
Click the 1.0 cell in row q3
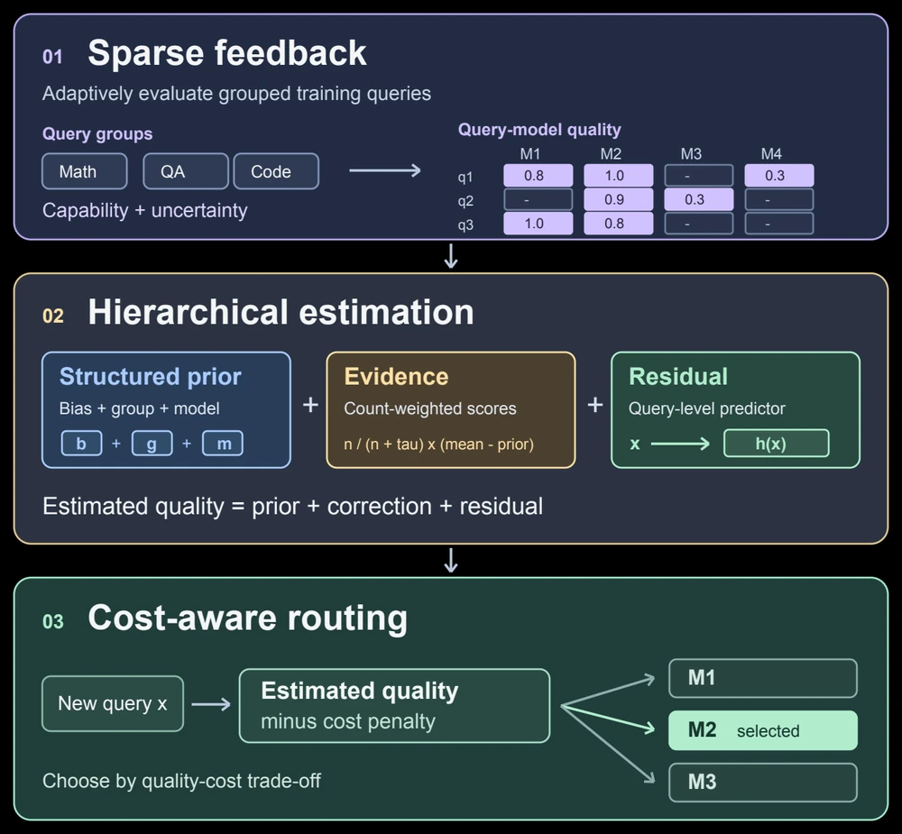tap(538, 224)
